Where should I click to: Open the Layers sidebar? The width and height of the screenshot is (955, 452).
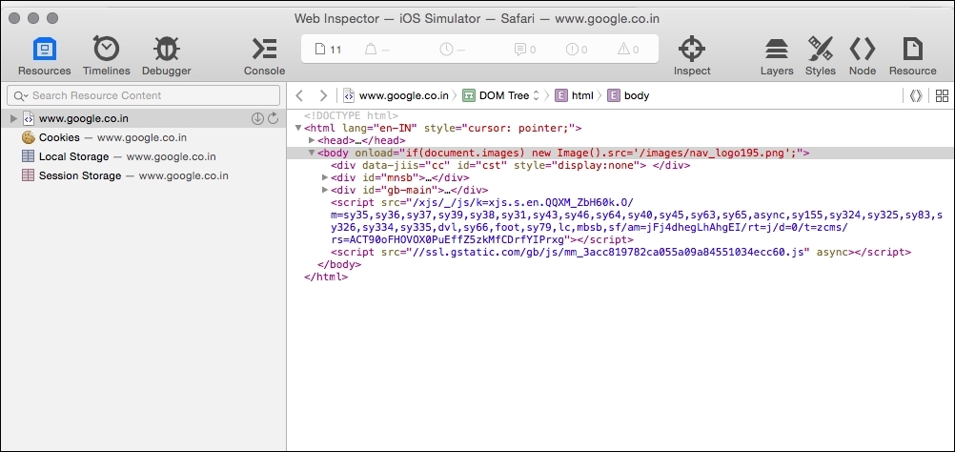pos(777,55)
